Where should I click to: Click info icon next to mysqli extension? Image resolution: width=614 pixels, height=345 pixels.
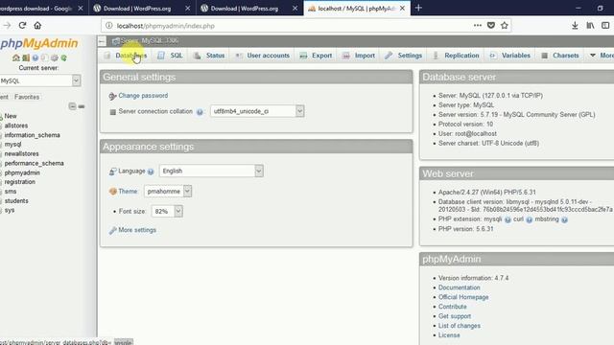click(508, 219)
